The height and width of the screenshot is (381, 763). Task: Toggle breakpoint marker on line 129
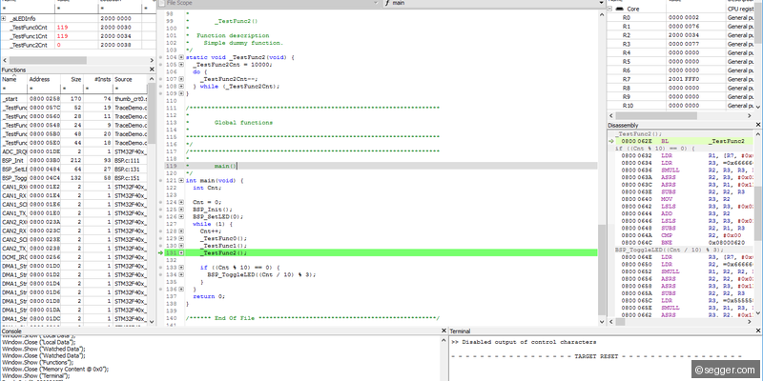160,238
